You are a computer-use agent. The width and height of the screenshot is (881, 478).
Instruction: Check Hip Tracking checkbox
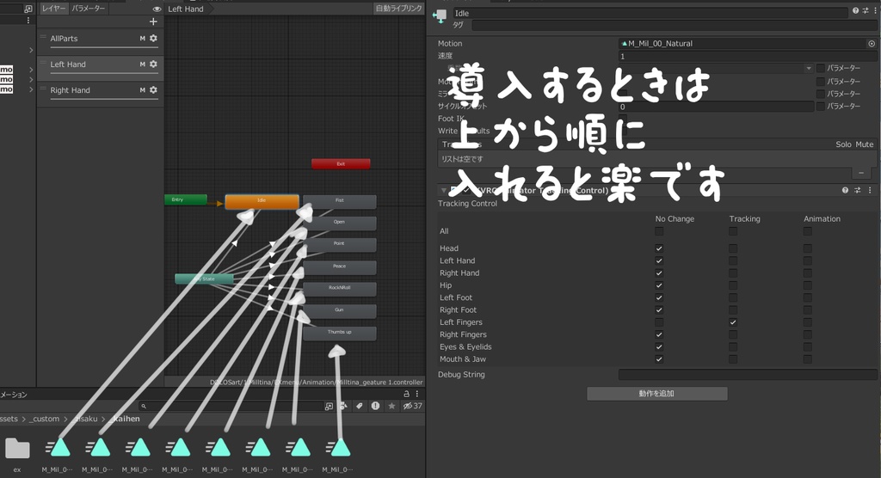click(733, 285)
